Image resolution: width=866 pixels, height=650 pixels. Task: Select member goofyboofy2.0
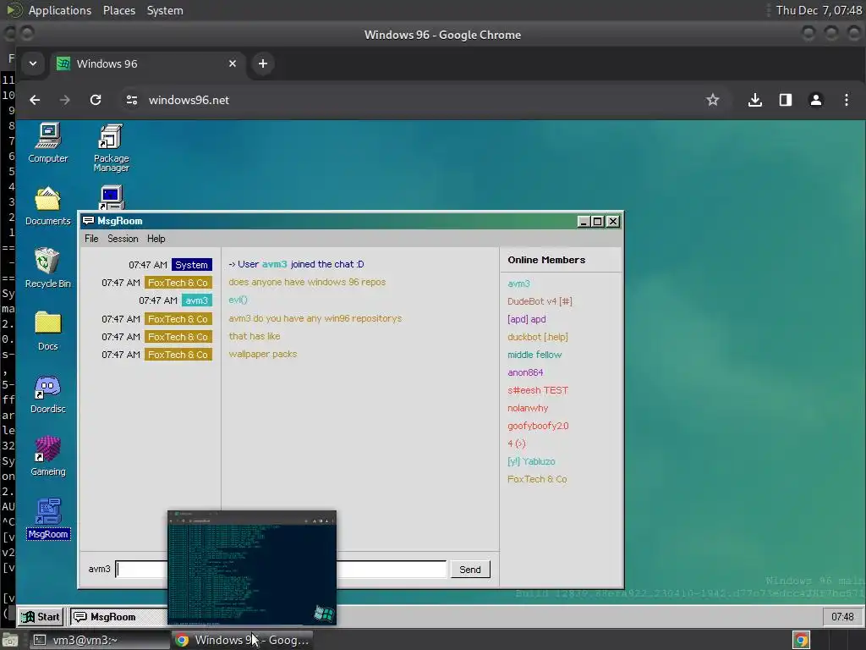pos(538,426)
